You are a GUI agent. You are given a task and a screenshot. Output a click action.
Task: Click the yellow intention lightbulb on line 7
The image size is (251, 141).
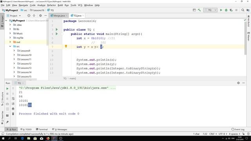tap(66, 46)
